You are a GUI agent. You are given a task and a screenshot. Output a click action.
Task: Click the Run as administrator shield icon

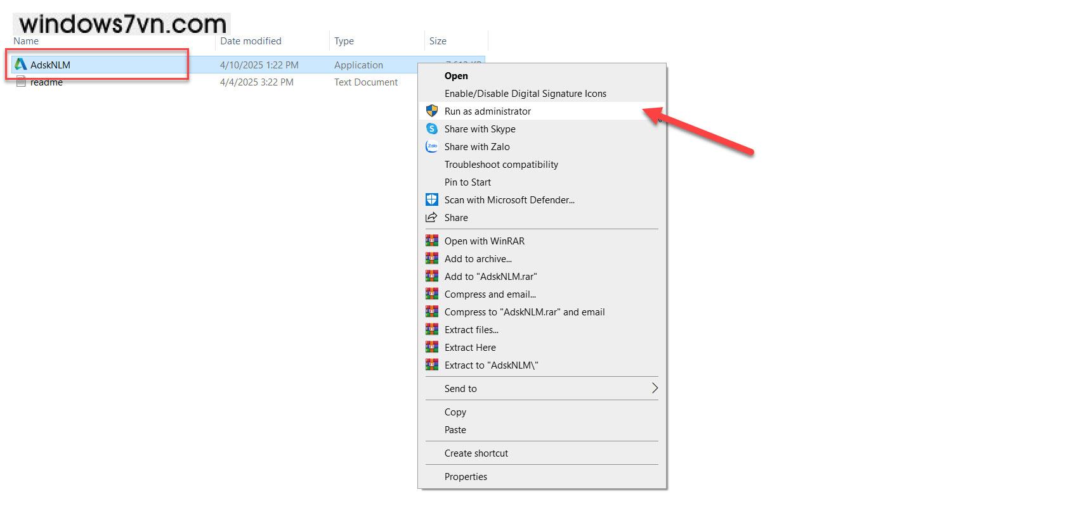[432, 111]
